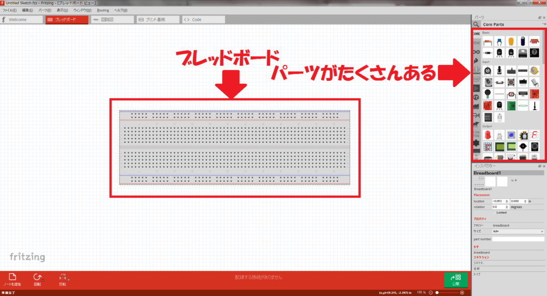
Task: Pick the round speaker part
Action: (534, 147)
